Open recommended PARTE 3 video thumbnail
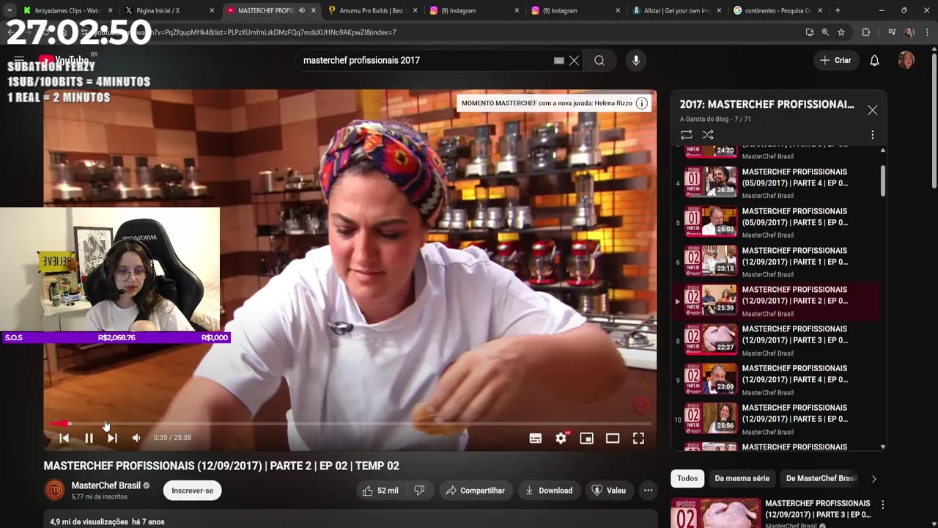Image resolution: width=938 pixels, height=528 pixels. (x=716, y=513)
